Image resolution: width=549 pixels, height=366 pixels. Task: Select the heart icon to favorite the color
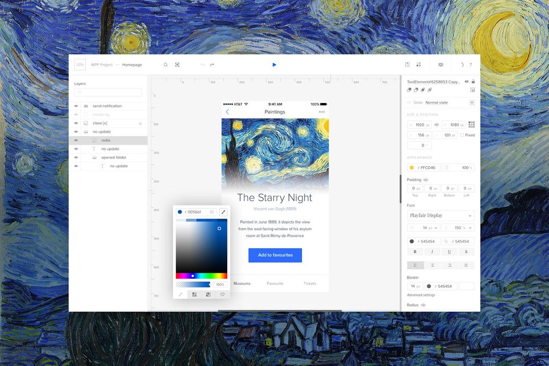pos(222,294)
